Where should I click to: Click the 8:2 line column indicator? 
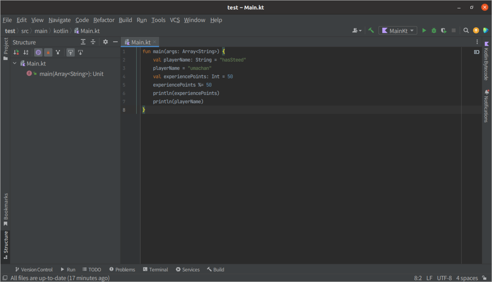[x=418, y=278]
